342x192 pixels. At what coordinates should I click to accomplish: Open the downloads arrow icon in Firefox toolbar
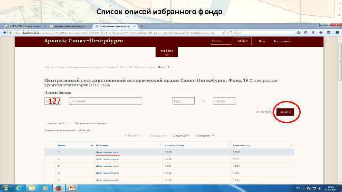pos(313,33)
